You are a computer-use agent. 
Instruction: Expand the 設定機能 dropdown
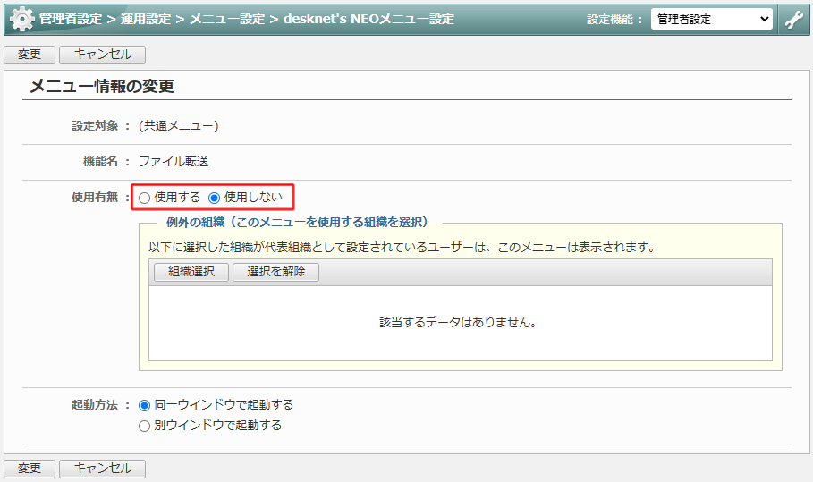pos(711,19)
